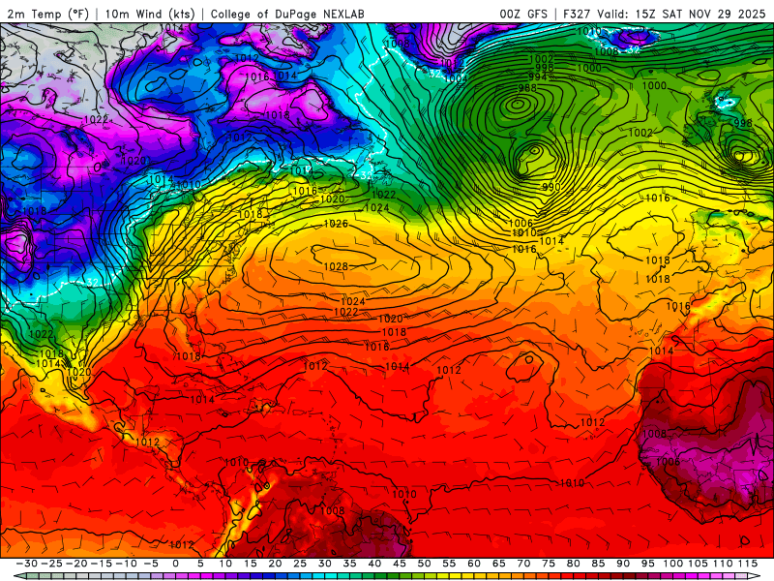
Task: Click the -25 temperature scale label
Action: tap(52, 564)
